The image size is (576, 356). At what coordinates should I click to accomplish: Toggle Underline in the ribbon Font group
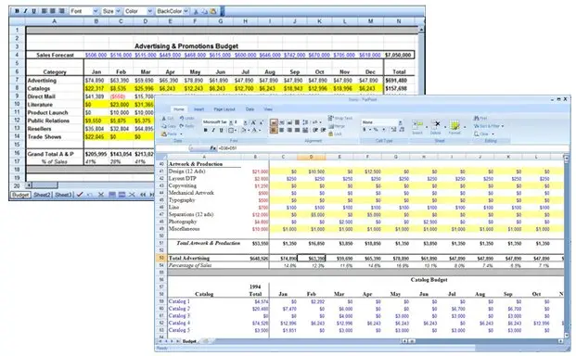221,131
